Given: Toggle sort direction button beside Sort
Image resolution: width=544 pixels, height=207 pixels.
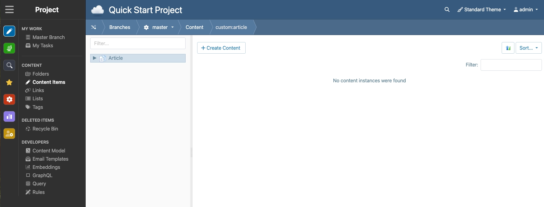Looking at the screenshot, I should 508,48.
